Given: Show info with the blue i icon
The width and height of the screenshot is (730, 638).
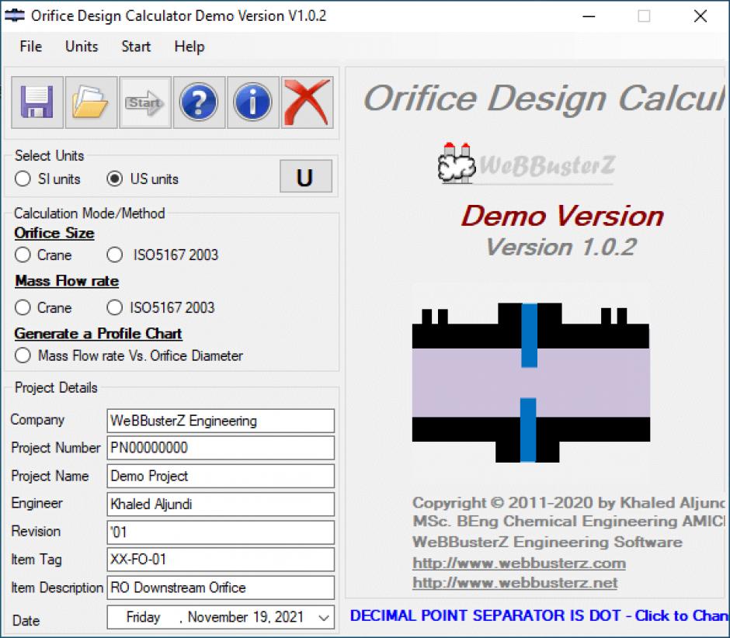Looking at the screenshot, I should tap(253, 102).
